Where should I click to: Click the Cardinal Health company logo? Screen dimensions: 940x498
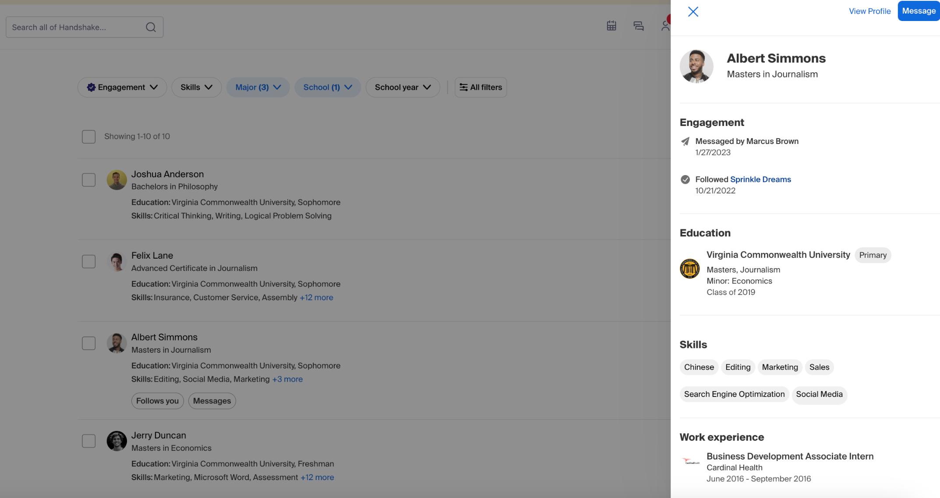tap(690, 461)
